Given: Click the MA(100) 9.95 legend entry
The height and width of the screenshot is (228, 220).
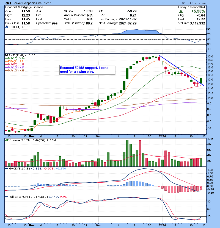Looking at the screenshot, I should point(15,71).
